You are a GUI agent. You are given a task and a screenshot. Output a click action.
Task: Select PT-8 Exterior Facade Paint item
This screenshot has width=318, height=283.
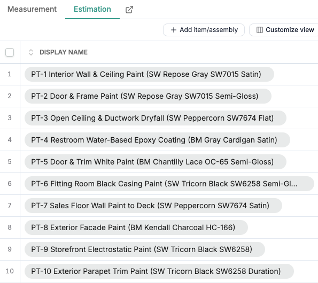point(136,227)
